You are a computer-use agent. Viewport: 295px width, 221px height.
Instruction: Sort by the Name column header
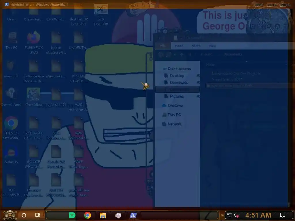[x=210, y=65]
